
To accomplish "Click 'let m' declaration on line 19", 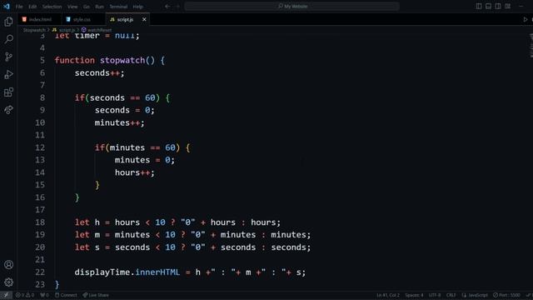I will (x=87, y=235).
